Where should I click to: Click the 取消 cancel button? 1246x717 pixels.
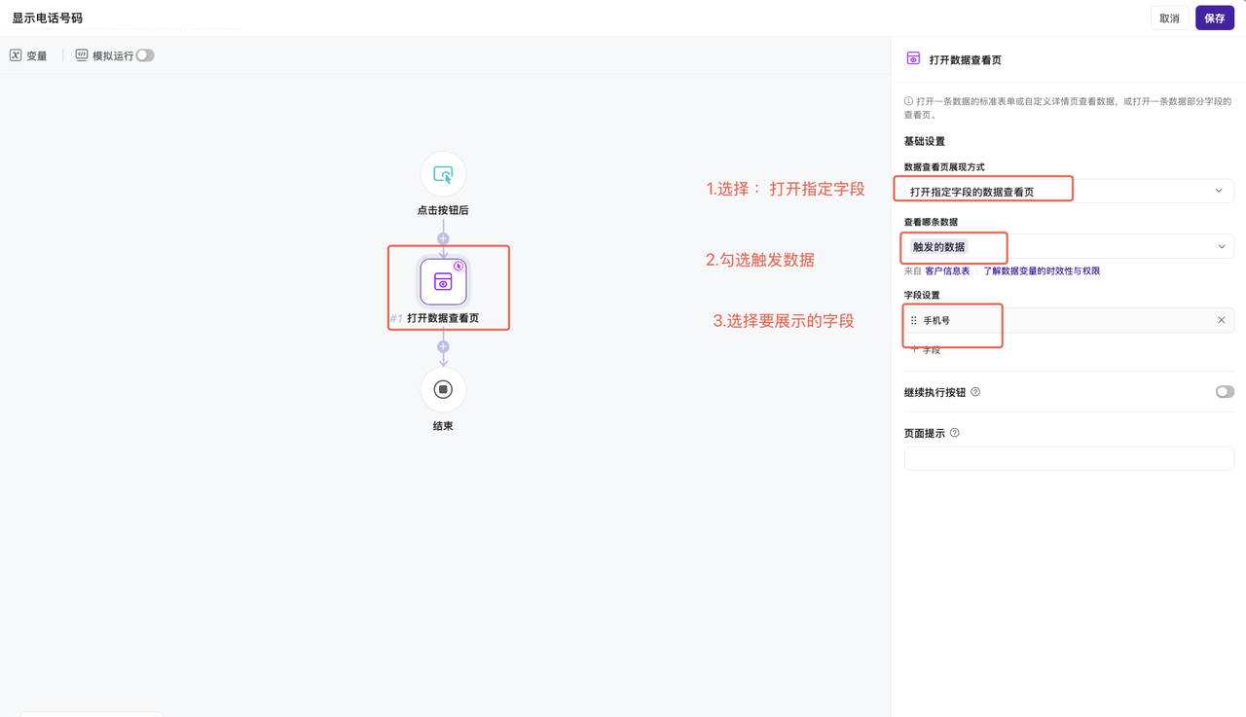pyautogui.click(x=1169, y=18)
